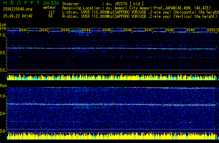
Task: Select the HROFFT title text
Action: pyautogui.click(x=22, y=3)
